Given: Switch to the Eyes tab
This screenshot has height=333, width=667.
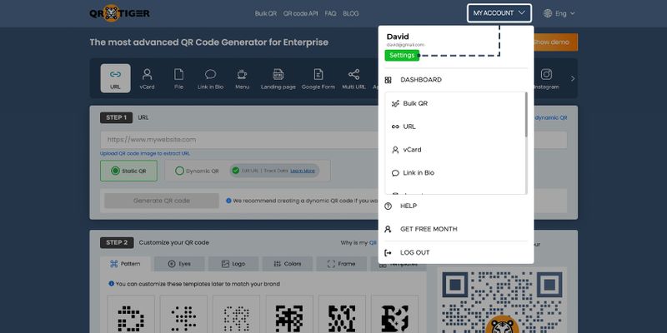Looking at the screenshot, I should click(179, 264).
